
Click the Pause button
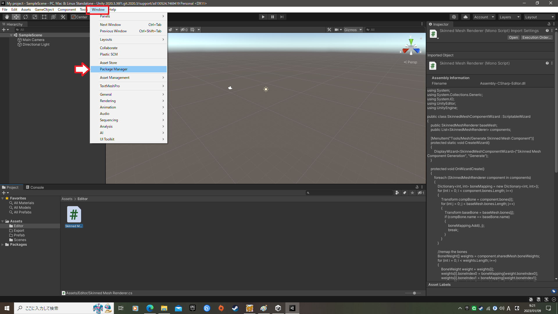(x=272, y=17)
